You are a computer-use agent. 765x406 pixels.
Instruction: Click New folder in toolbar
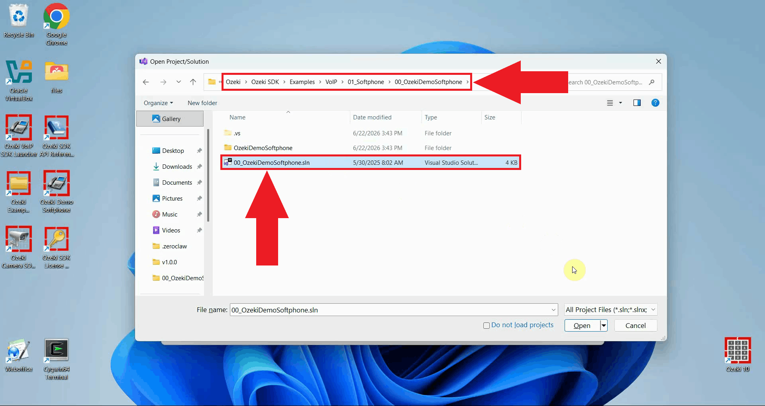point(202,103)
